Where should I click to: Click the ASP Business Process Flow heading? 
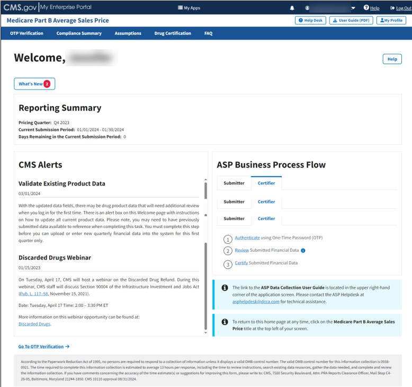point(271,165)
